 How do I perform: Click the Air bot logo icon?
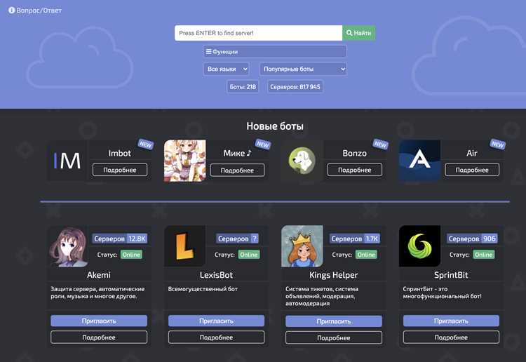pos(419,161)
